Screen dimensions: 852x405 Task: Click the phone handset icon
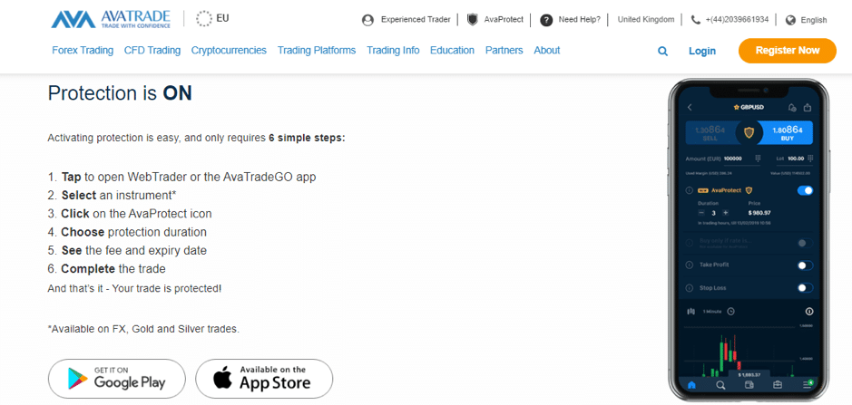(x=696, y=20)
